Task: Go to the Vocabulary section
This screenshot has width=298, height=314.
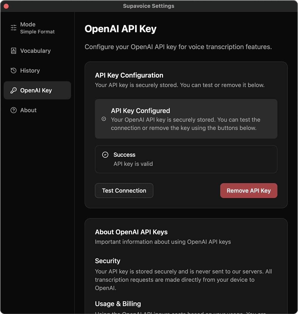Action: coord(37,51)
